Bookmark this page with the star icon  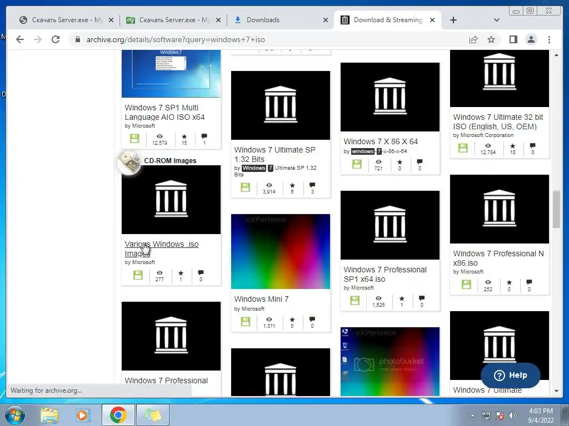[x=491, y=39]
